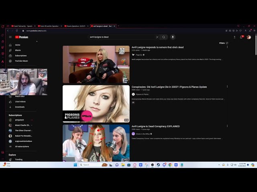Click the YouTube Premium logo
This screenshot has width=257, height=192.
click(22, 37)
